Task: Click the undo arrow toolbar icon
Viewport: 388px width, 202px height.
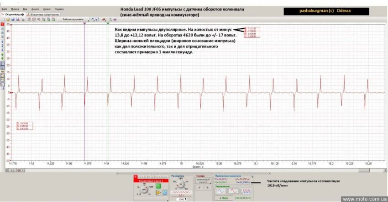Action: pyautogui.click(x=92, y=19)
